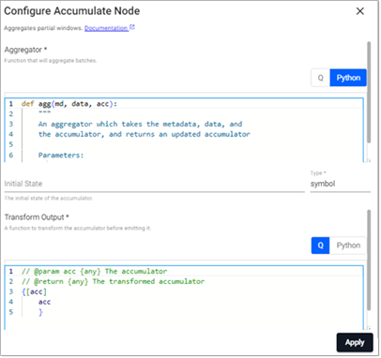Click the '{[acc]' line in Q editor
This screenshot has height=358, width=381.
(34, 291)
